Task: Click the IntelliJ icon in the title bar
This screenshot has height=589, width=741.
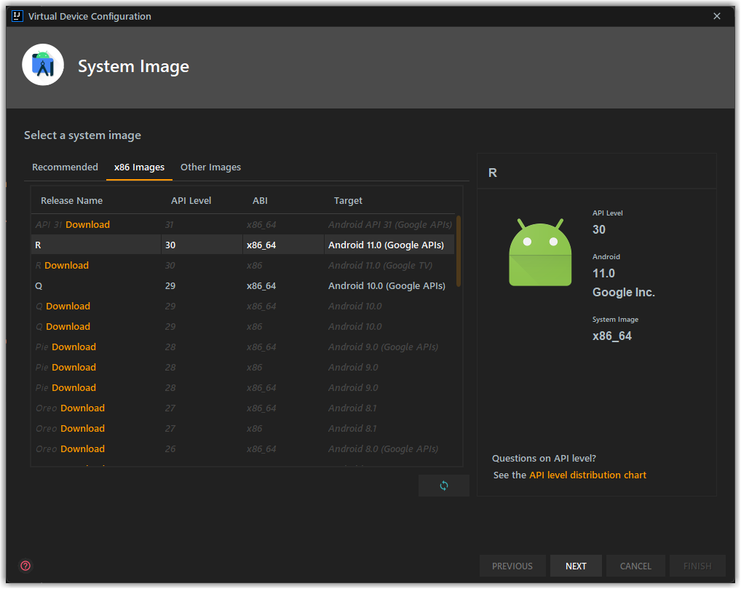Action: (x=16, y=16)
